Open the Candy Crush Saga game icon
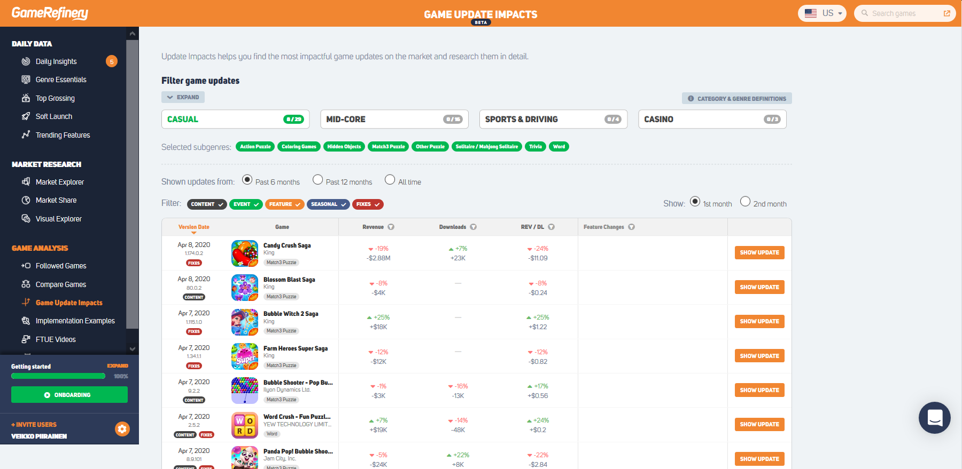 (245, 253)
